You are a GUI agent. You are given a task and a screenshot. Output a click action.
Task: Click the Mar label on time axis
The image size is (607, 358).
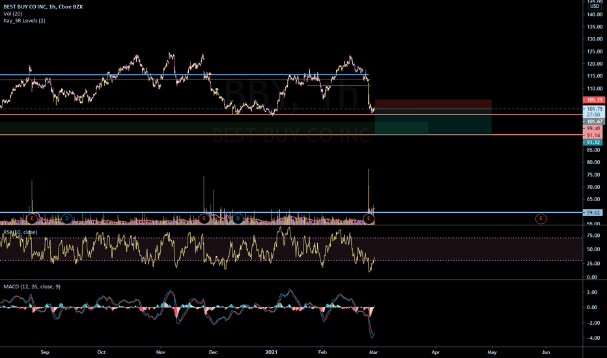point(374,352)
